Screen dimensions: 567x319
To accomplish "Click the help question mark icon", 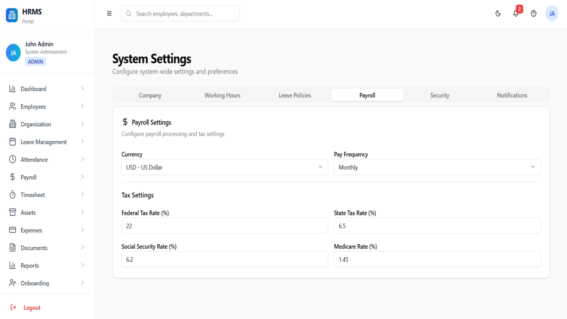I will (533, 14).
